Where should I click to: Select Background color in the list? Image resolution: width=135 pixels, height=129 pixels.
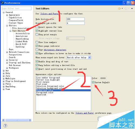coord(63,90)
